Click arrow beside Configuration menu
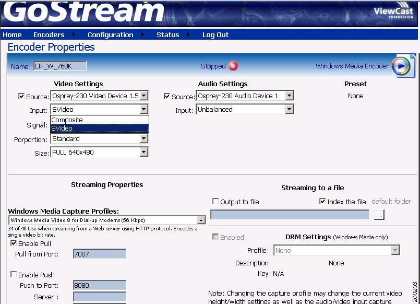 tap(142, 34)
